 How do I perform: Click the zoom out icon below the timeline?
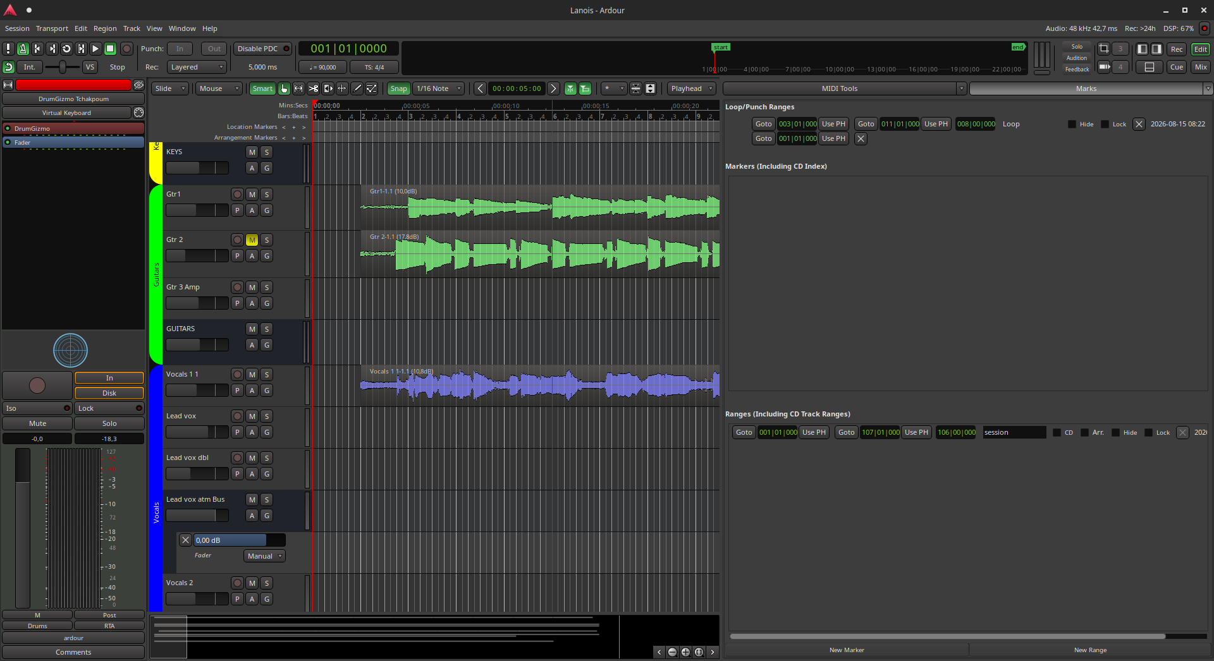(672, 652)
